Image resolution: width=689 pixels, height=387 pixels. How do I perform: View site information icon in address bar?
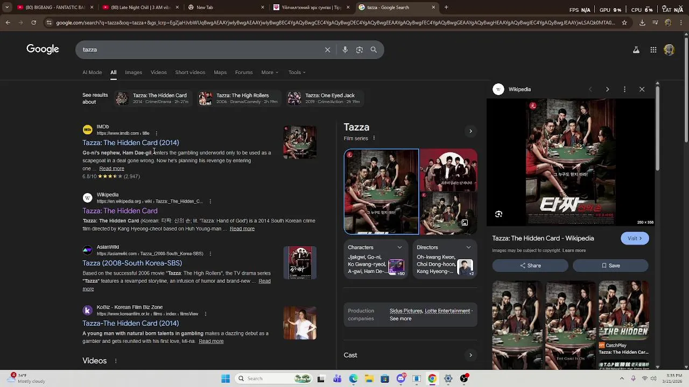click(x=49, y=23)
